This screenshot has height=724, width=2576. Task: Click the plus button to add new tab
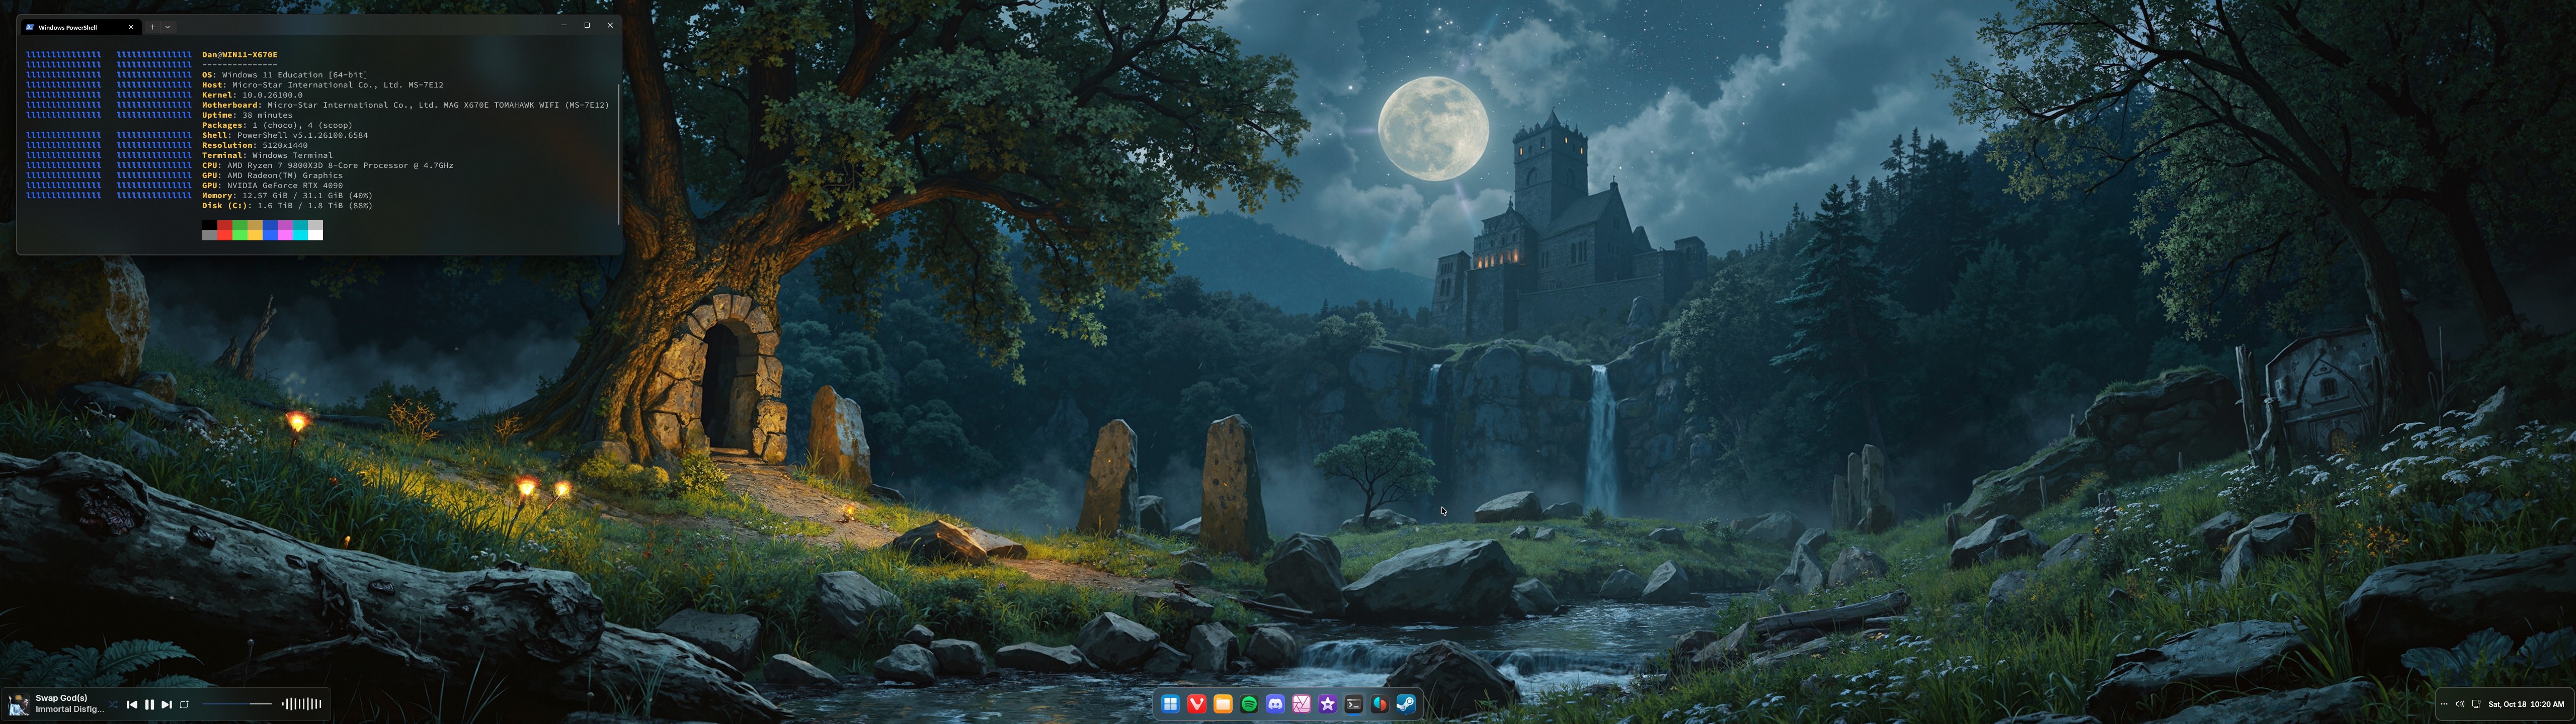tap(152, 27)
